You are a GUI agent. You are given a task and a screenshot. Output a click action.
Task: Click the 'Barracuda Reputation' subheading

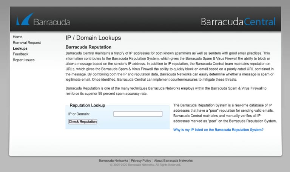tap(88, 47)
